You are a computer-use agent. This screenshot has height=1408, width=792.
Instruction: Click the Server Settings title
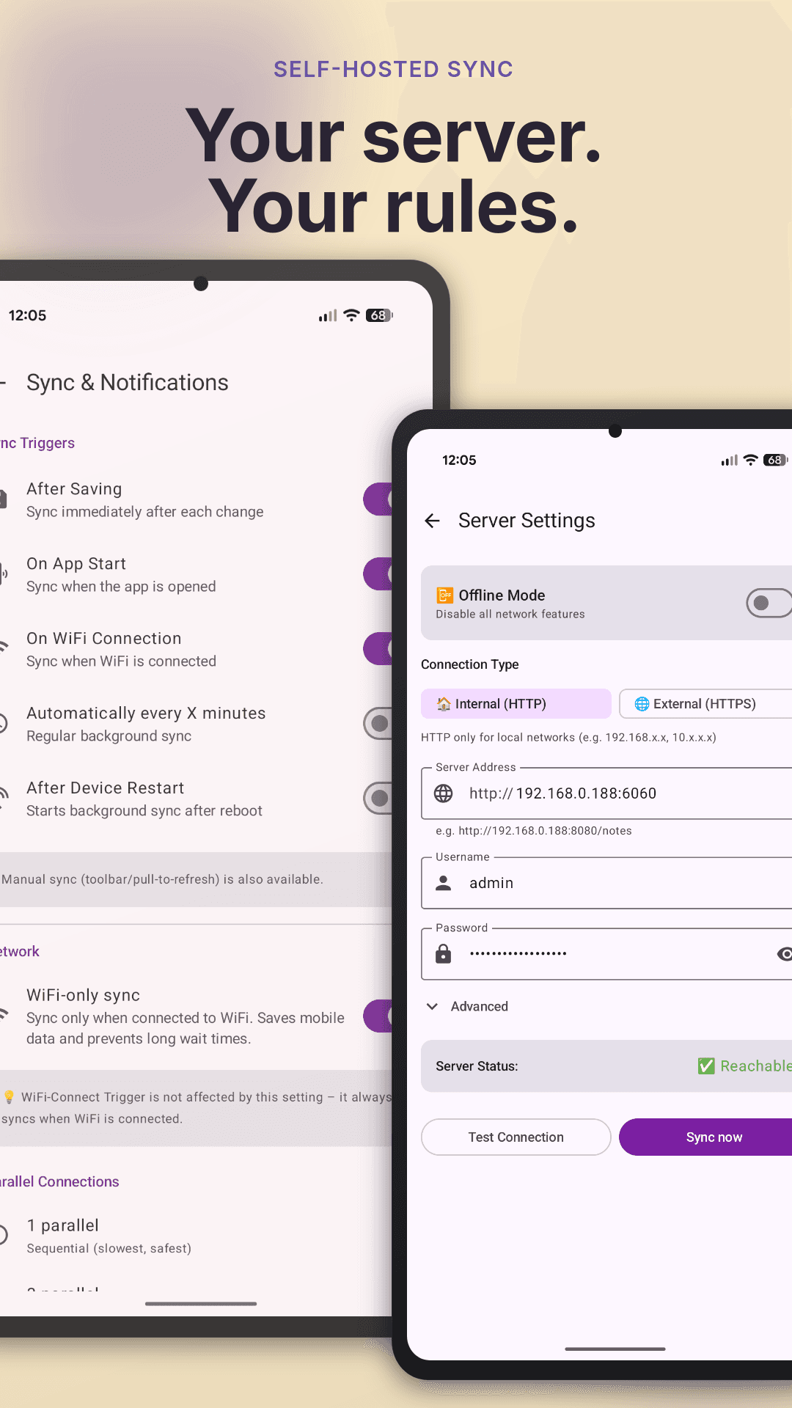(x=527, y=521)
